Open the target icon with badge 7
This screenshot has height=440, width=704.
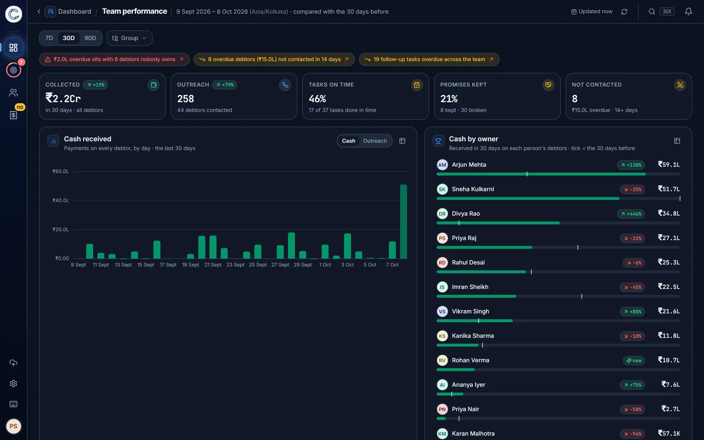tap(13, 70)
